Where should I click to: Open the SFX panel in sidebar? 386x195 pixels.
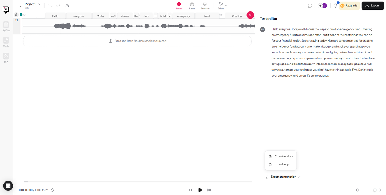pyautogui.click(x=6, y=58)
